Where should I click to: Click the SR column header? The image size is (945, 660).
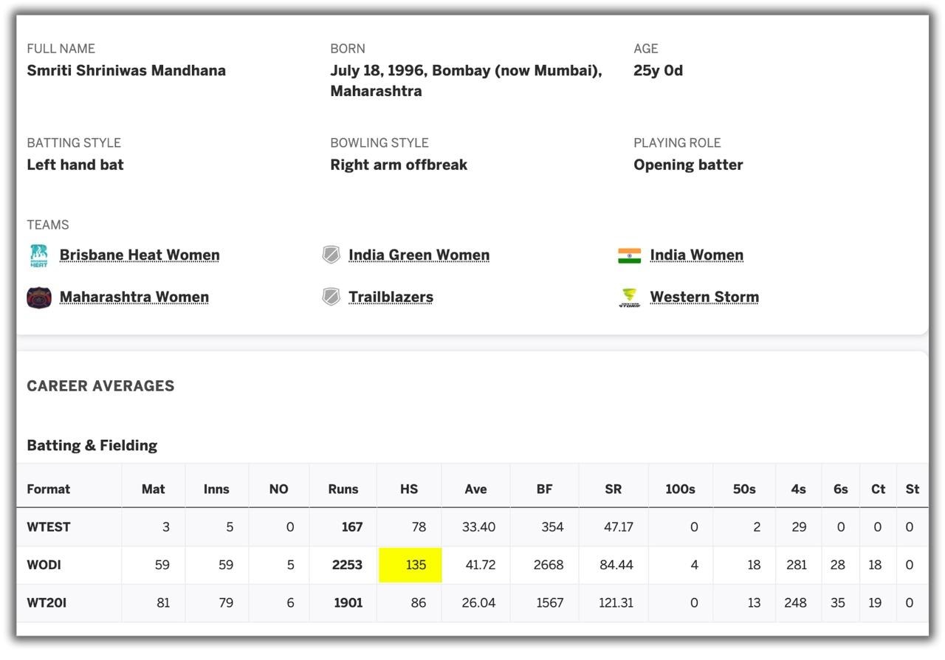coord(613,489)
